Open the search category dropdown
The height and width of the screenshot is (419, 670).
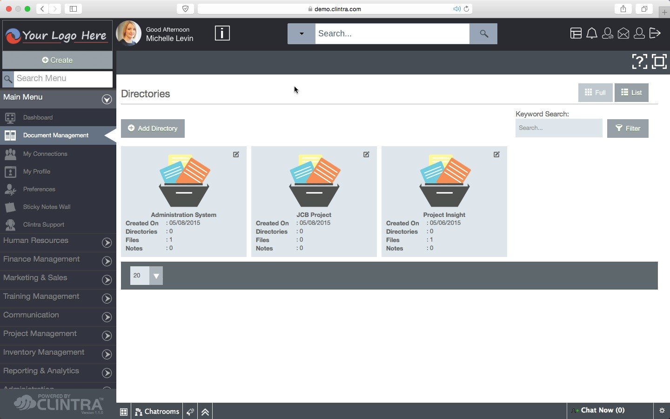[301, 34]
